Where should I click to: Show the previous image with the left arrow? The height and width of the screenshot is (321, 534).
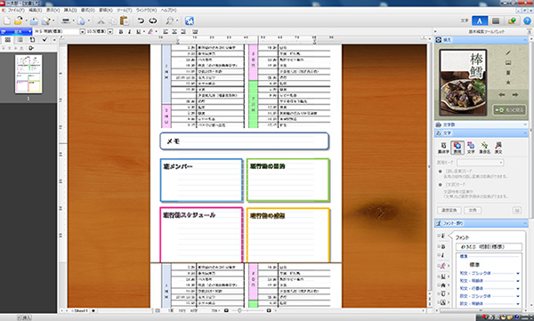click(x=502, y=94)
